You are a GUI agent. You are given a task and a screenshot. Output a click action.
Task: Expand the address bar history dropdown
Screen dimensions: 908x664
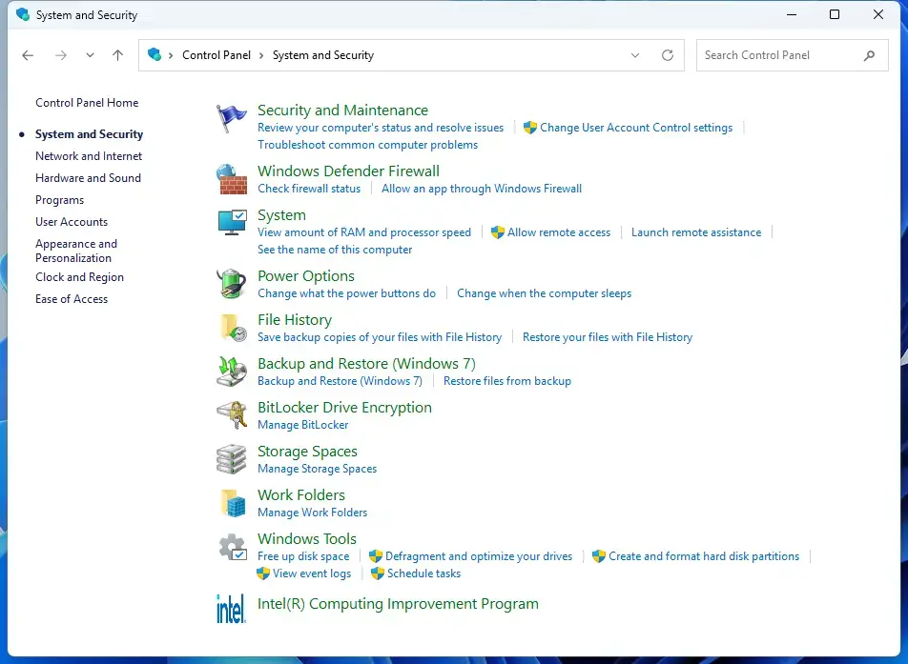tap(635, 55)
